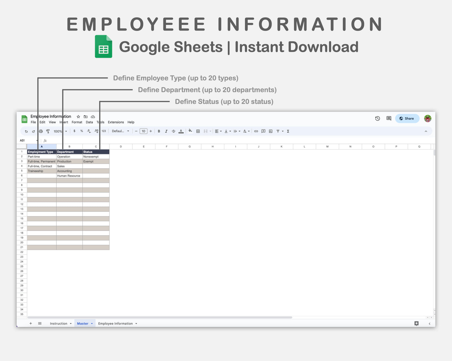
Task: Open the zoom level dropdown at 100%
Action: click(x=59, y=131)
